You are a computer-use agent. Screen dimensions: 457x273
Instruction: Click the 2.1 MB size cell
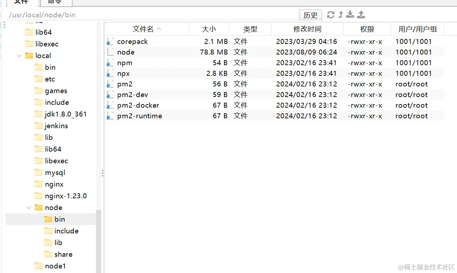coord(216,42)
